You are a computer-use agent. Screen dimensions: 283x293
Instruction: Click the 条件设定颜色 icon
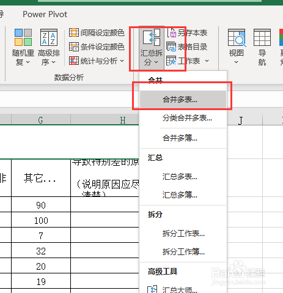coord(74,46)
